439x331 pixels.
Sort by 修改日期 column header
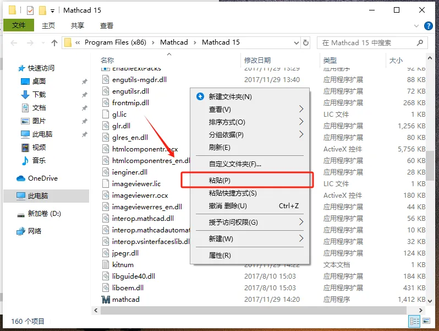pos(257,60)
